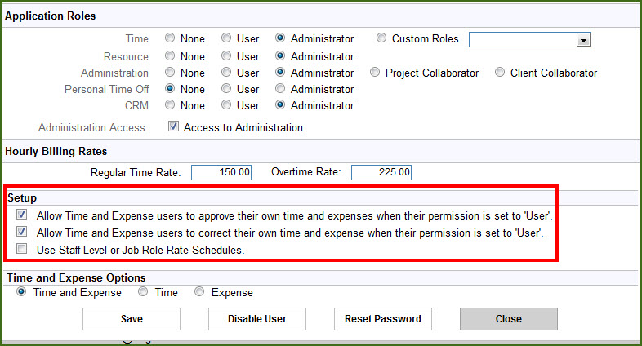Select the Time only option
This screenshot has width=642, height=346.
click(x=143, y=291)
